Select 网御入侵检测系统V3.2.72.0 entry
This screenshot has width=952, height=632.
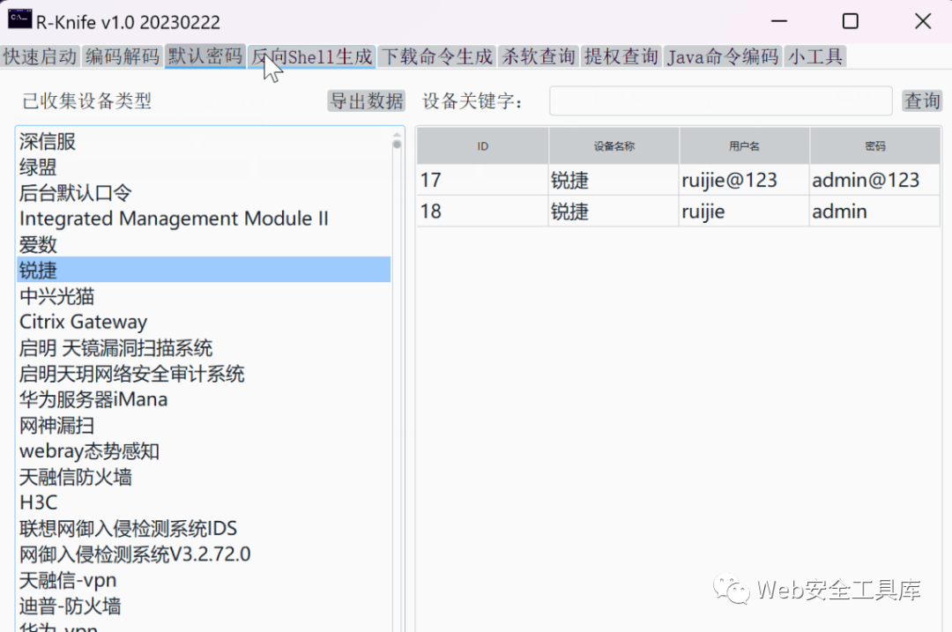pyautogui.click(x=204, y=554)
